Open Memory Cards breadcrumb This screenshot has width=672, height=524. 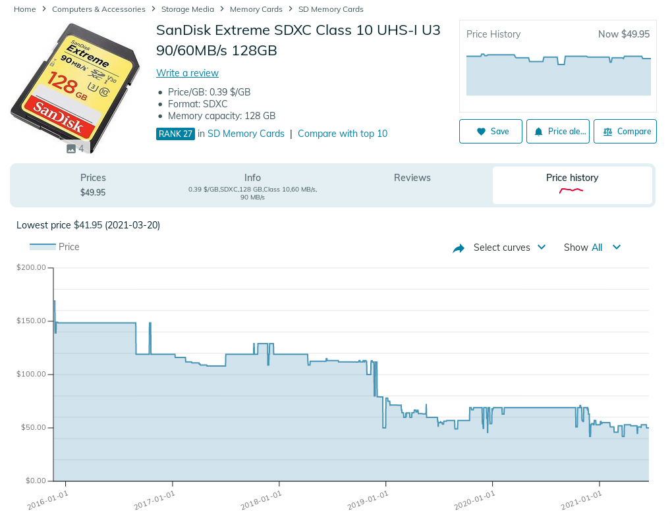pos(256,9)
